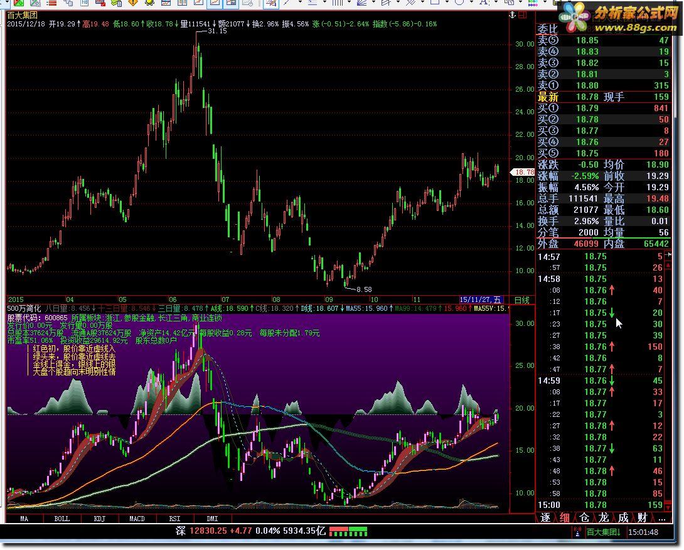Switch to the 仓 tab
The width and height of the screenshot is (684, 550).
click(x=584, y=518)
